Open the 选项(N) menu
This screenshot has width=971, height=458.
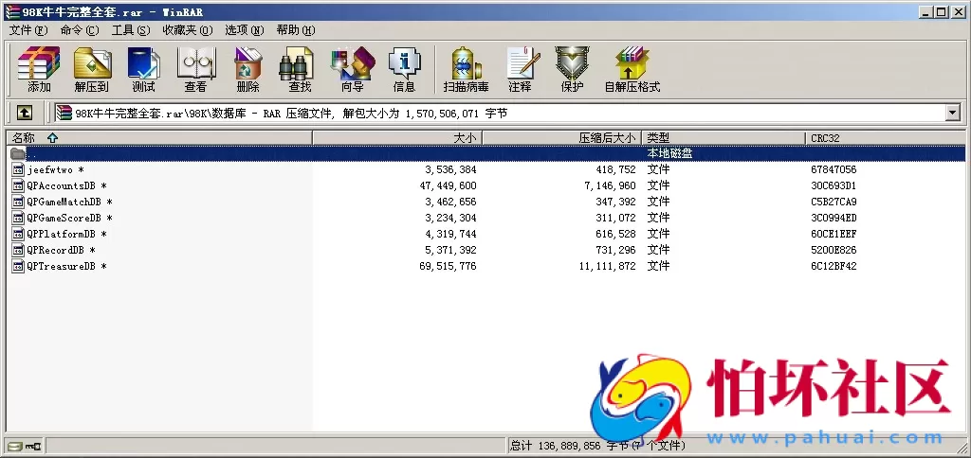(244, 30)
